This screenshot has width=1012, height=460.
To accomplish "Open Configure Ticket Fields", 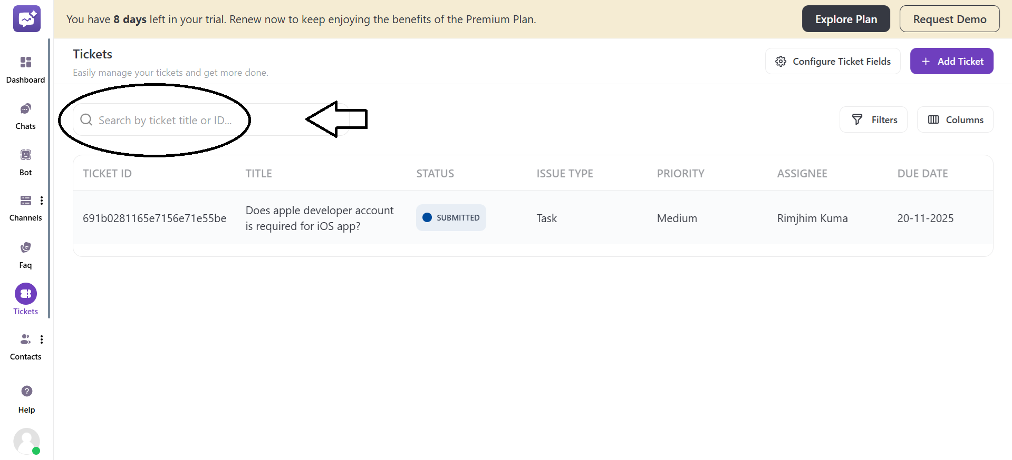I will [833, 61].
